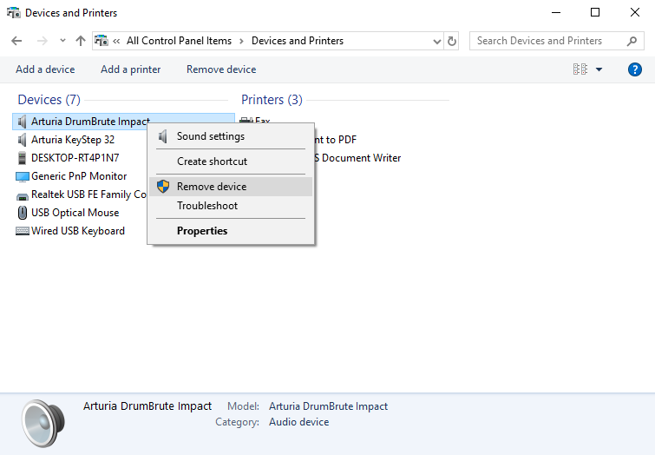Select Arturia KeyStep 32 device name
This screenshot has height=455, width=655.
pyautogui.click(x=73, y=140)
